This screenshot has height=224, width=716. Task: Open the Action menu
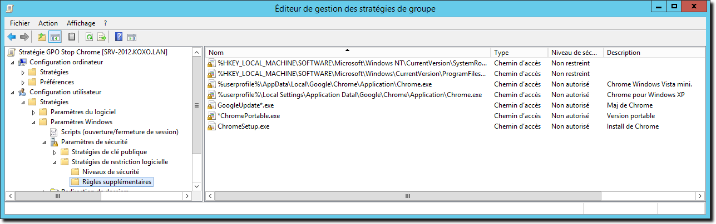coord(48,23)
